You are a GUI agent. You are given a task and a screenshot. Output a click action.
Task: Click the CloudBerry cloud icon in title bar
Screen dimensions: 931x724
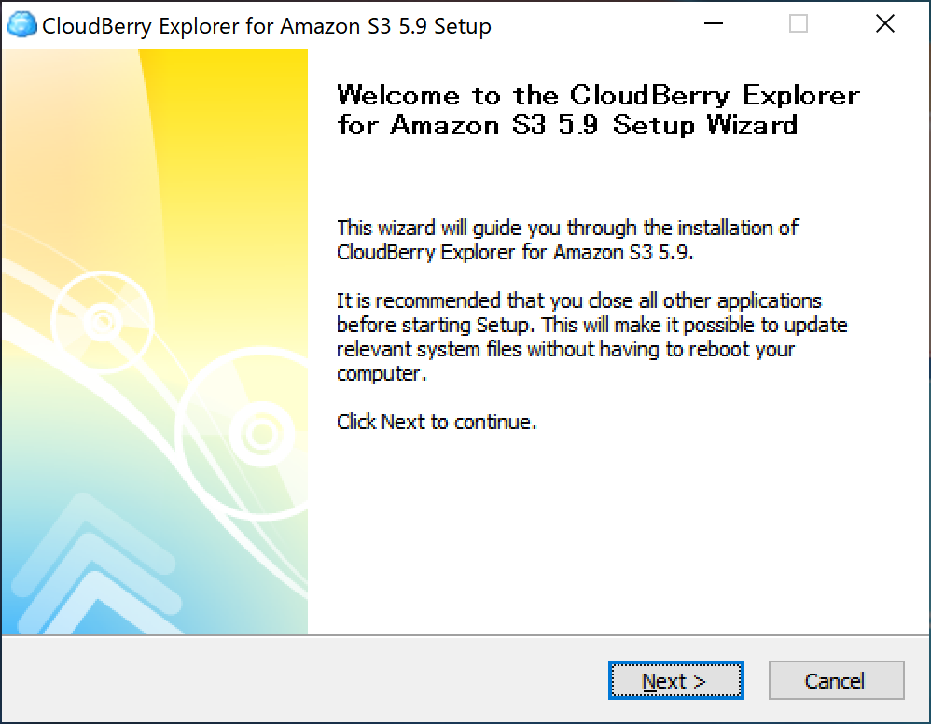[22, 24]
